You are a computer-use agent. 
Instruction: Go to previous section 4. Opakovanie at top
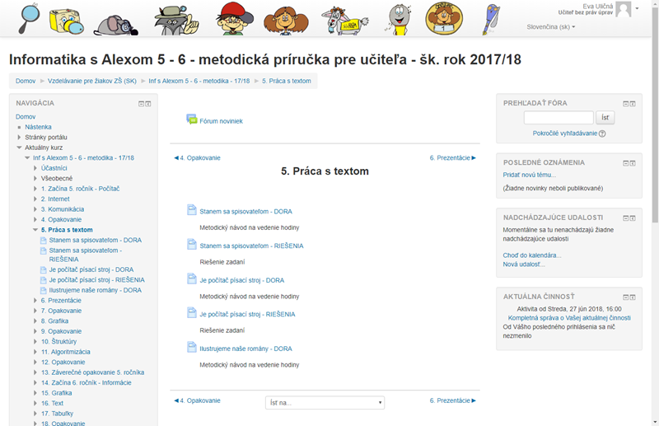tap(197, 158)
